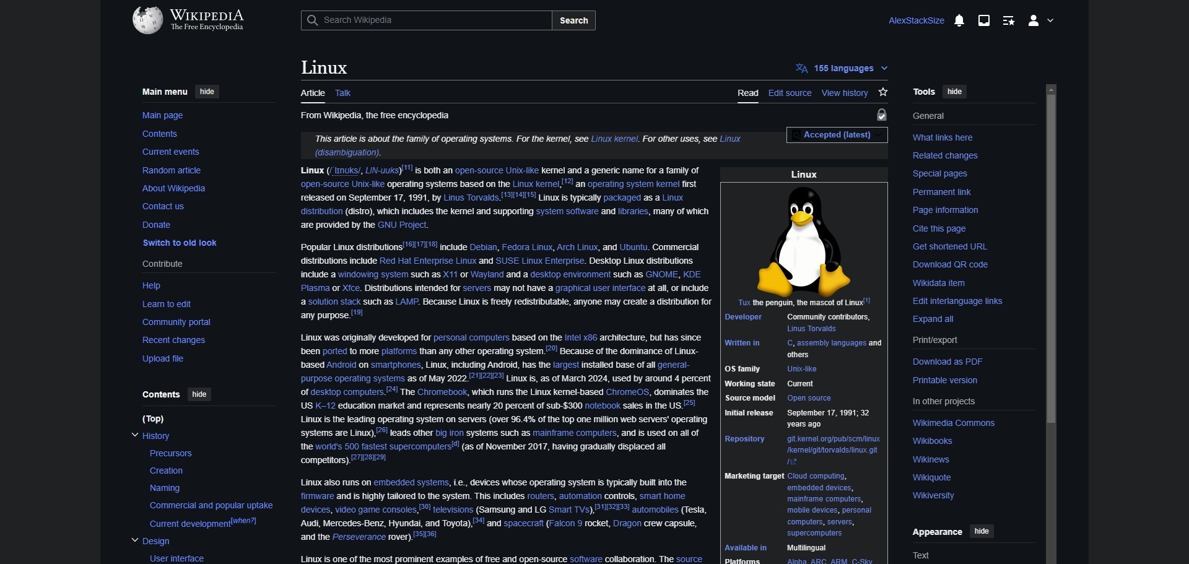Open the Edit source tab

790,93
